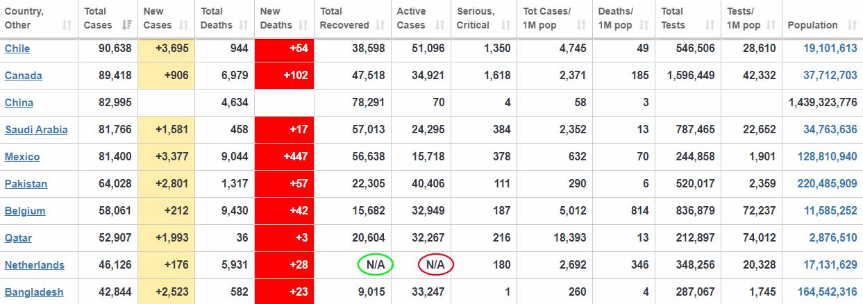Sort by New Deaths column arrows
Image resolution: width=863 pixels, height=304 pixels.
302,25
